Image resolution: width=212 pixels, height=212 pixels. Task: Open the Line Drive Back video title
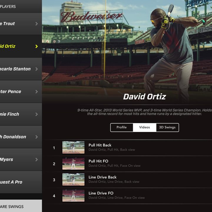(x=102, y=177)
